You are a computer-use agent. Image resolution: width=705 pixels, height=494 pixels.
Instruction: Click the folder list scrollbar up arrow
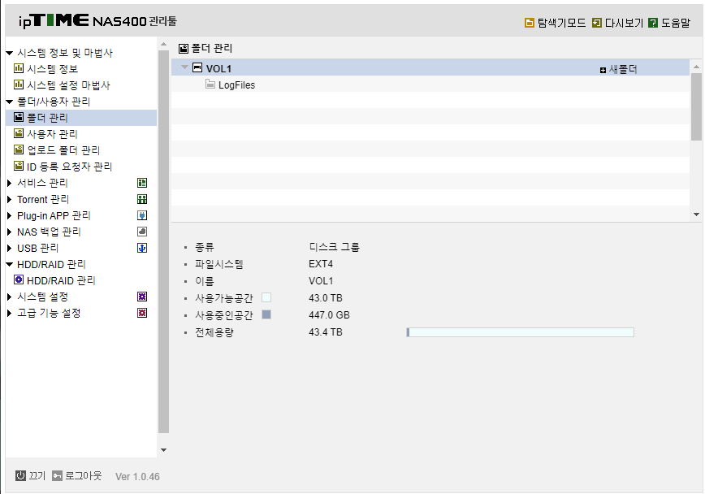696,67
